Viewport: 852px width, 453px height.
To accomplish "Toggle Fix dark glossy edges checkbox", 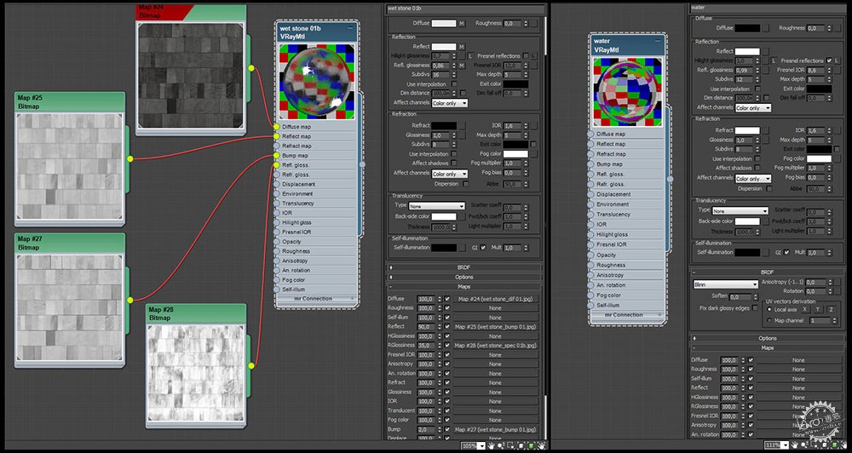I will click(755, 308).
